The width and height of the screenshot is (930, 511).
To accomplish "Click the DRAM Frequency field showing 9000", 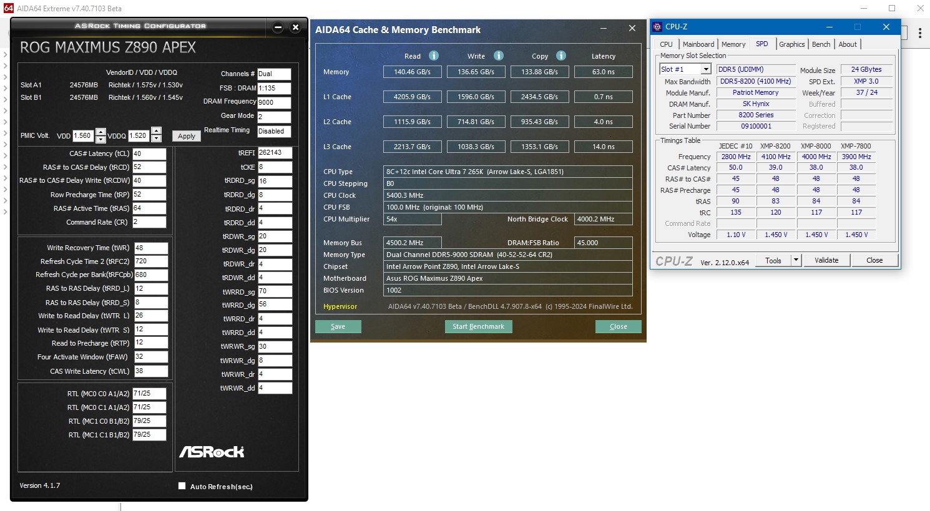I will point(274,102).
